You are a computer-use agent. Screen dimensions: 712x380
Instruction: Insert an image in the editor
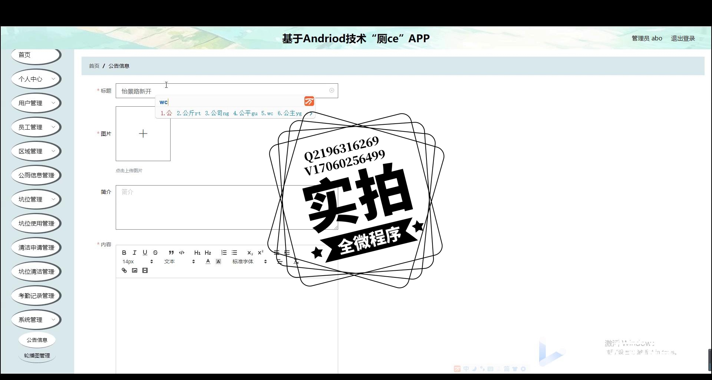[135, 270]
